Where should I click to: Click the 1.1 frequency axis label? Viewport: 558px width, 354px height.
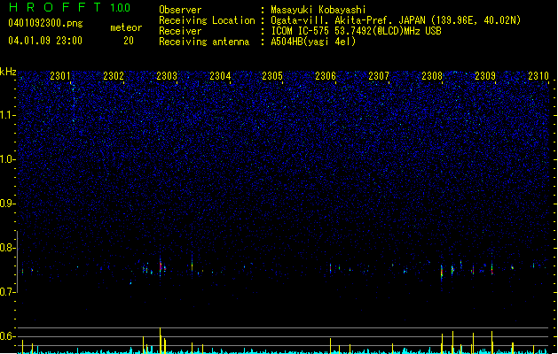(7, 115)
